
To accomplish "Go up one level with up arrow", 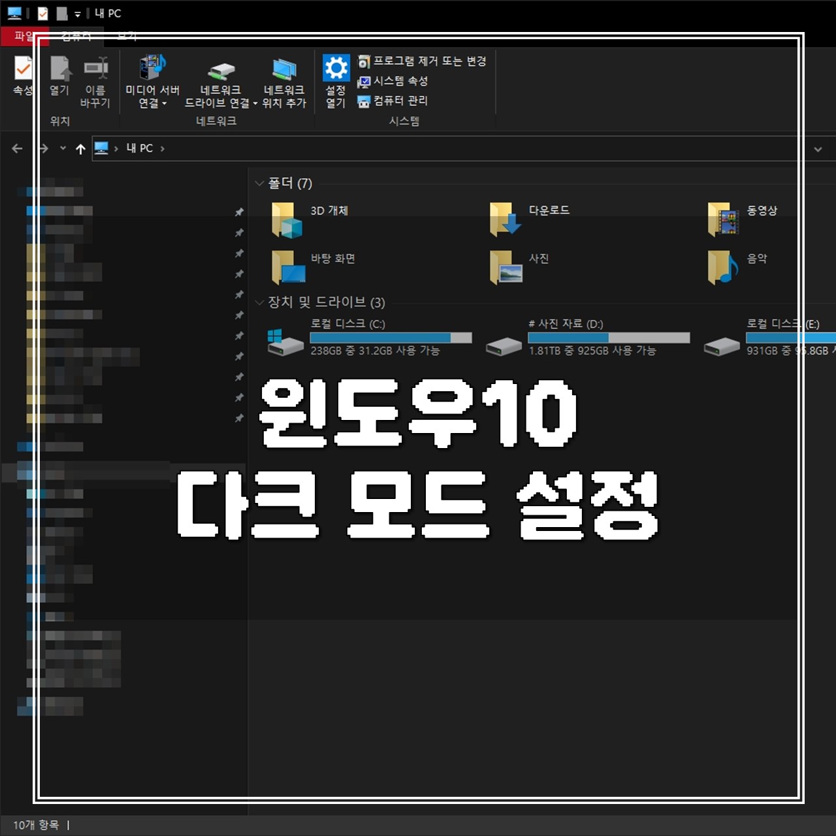I will (x=80, y=149).
